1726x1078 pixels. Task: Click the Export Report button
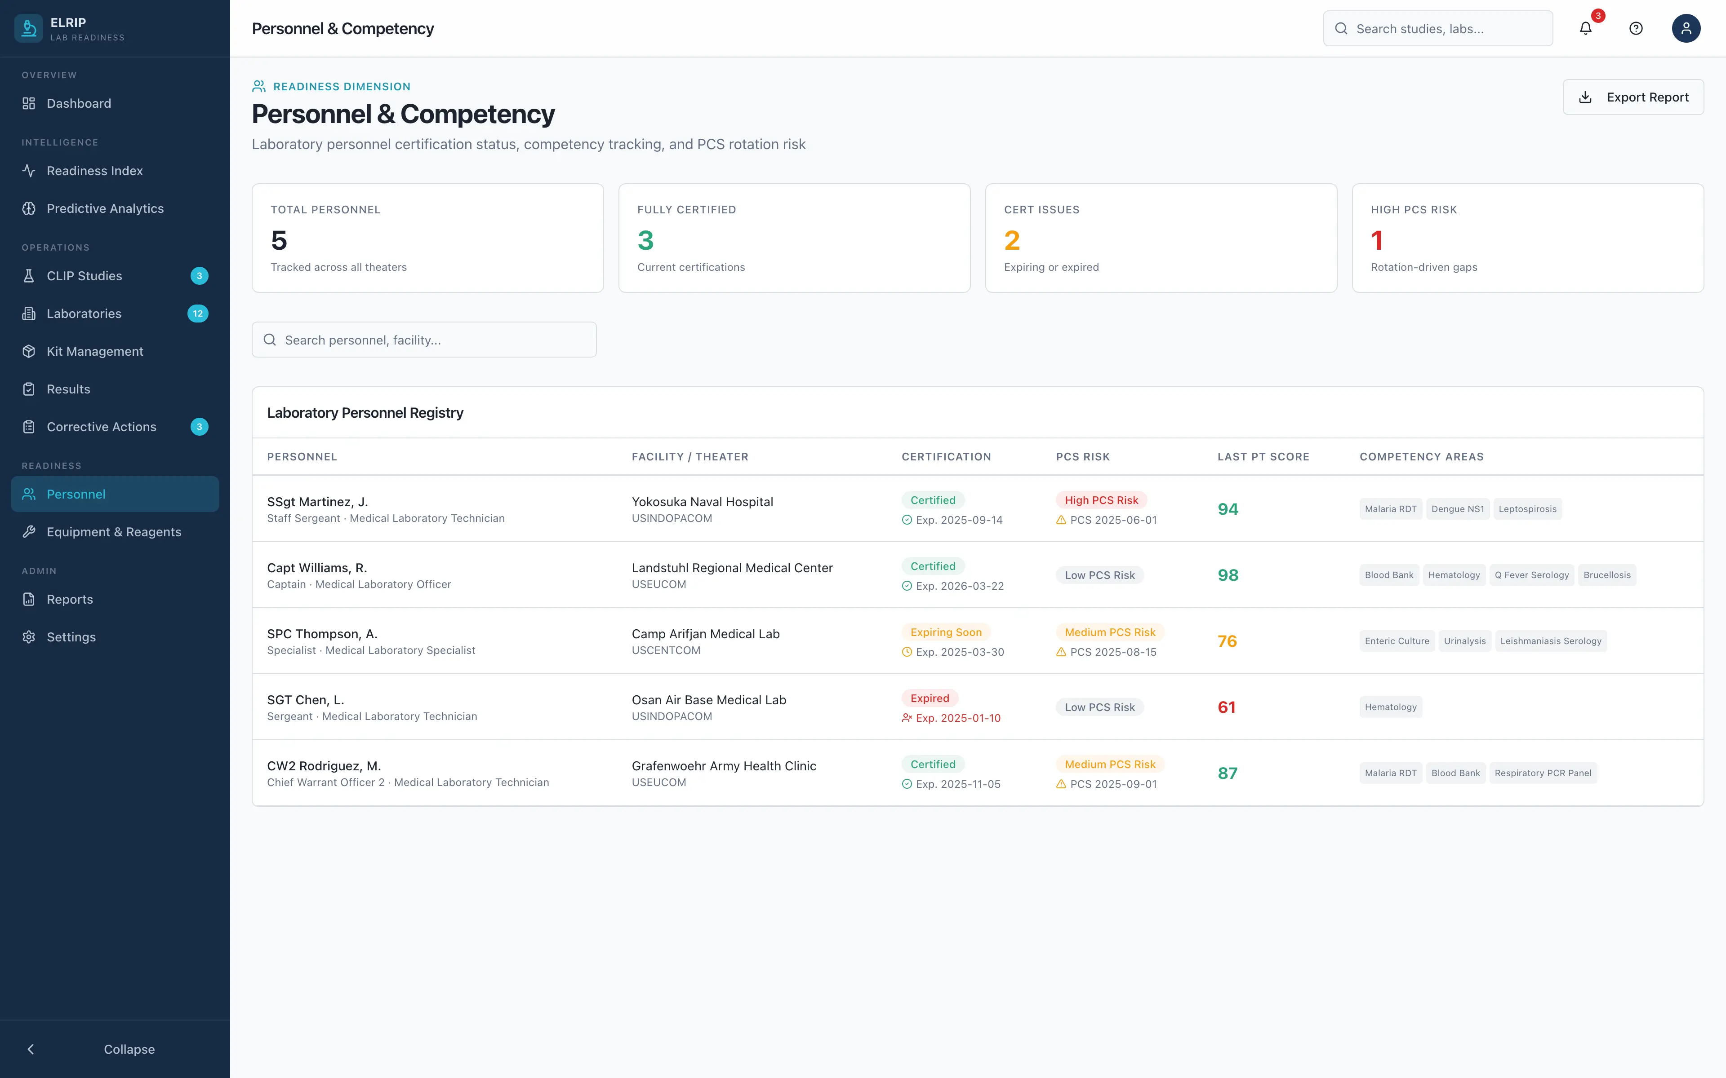pos(1633,97)
